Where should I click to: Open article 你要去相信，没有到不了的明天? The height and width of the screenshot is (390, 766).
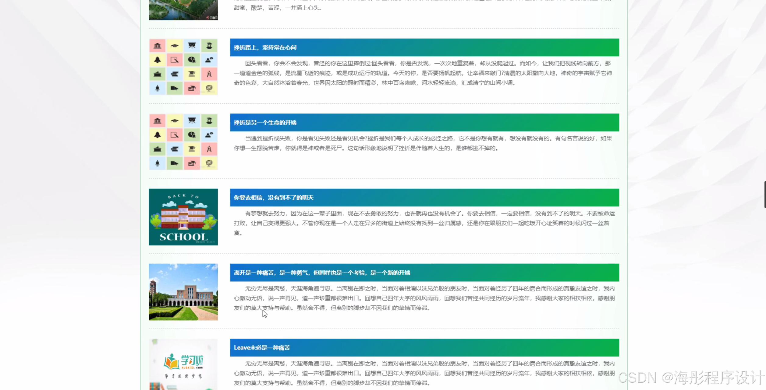(x=274, y=198)
